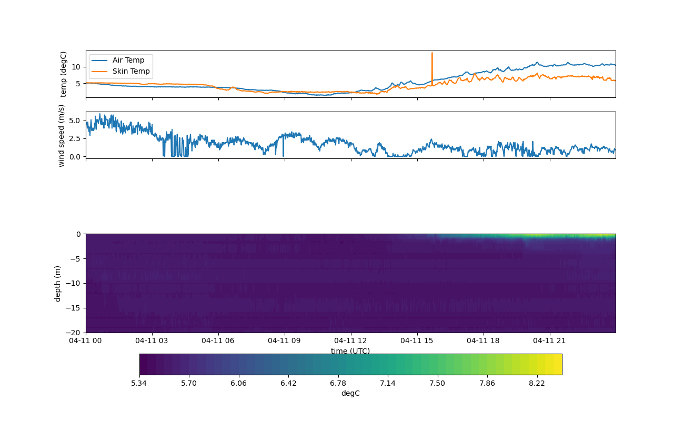Click the 5.0 wind speed tick label
The width and height of the screenshot is (684, 421).
pyautogui.click(x=75, y=121)
